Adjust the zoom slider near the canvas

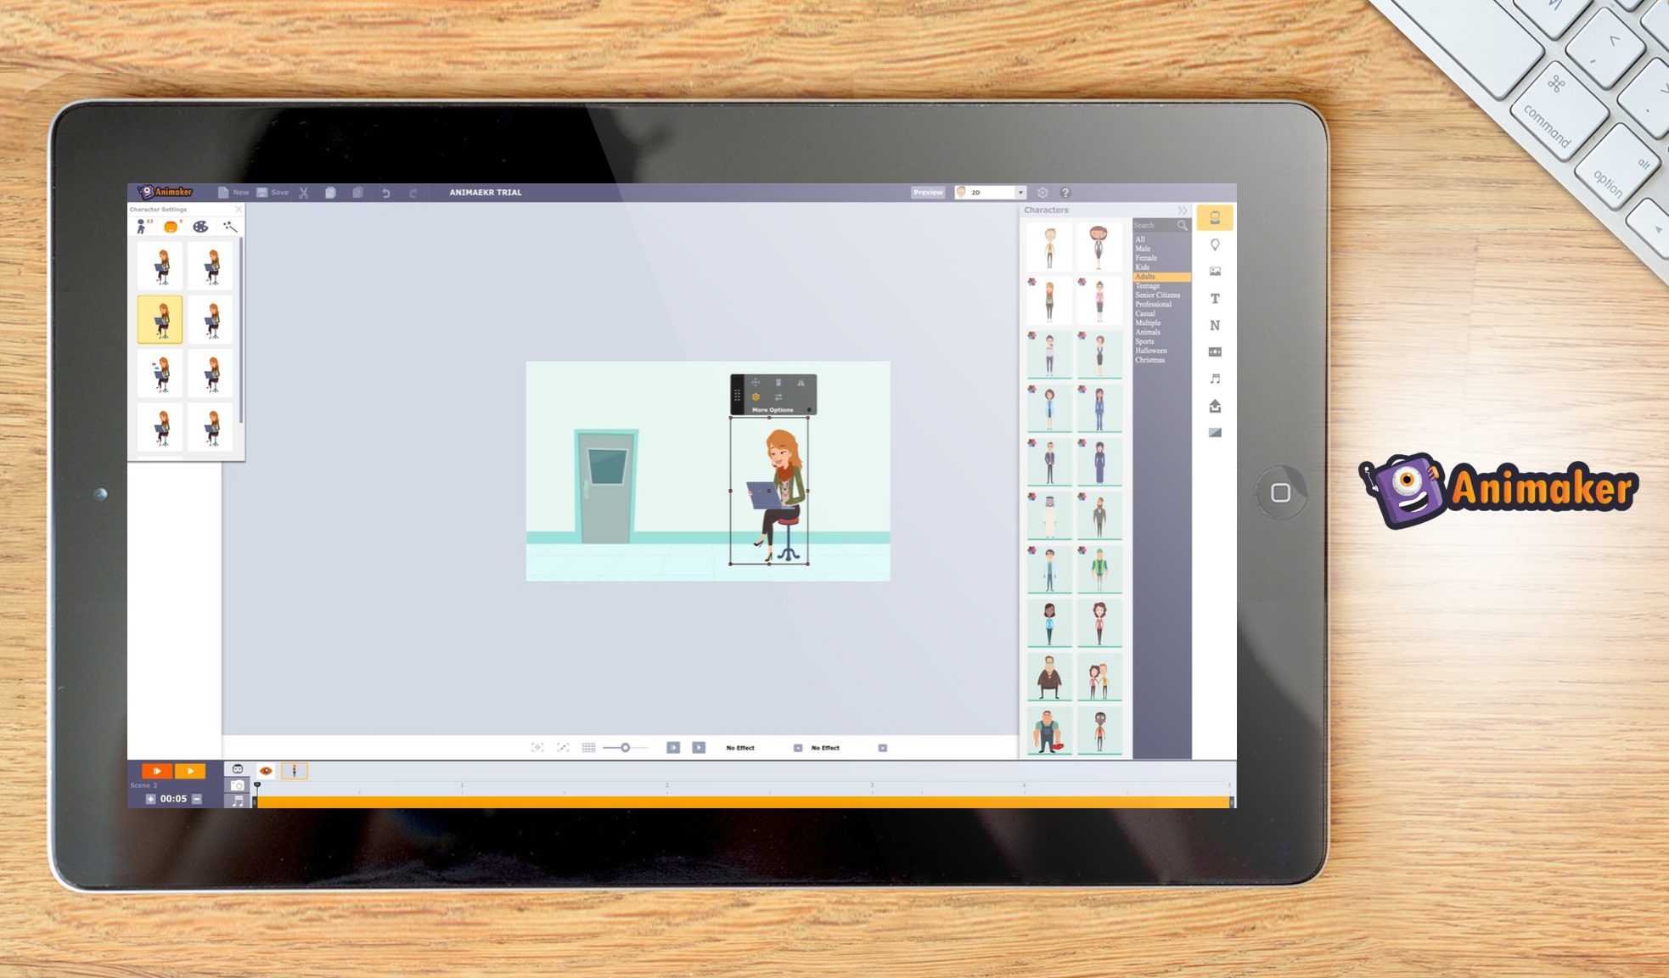(x=626, y=747)
